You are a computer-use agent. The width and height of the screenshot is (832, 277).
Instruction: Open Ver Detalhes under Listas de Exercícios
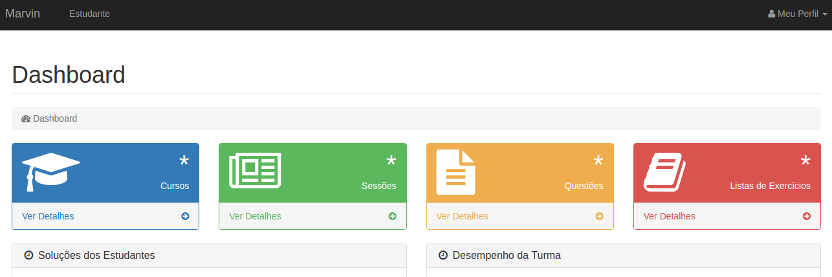669,216
